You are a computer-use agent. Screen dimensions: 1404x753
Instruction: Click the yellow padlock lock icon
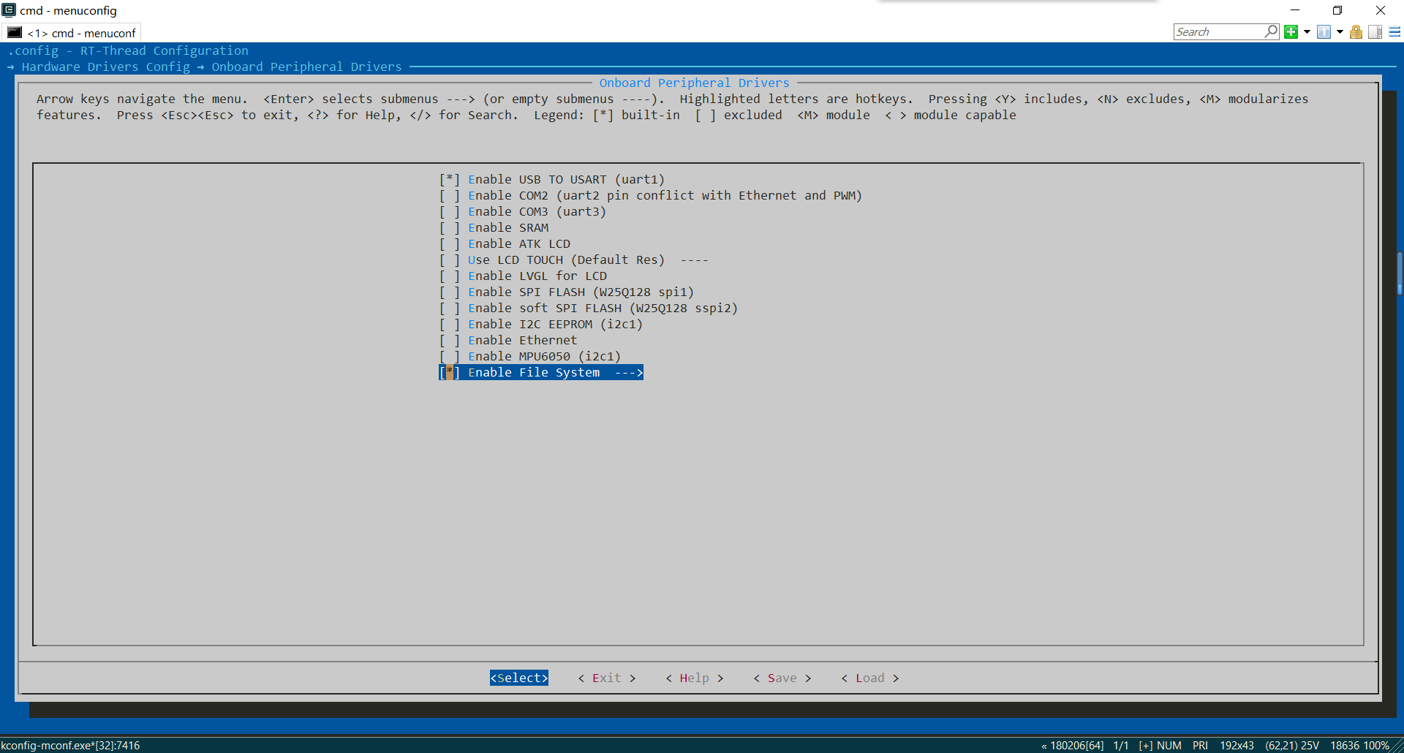point(1356,31)
